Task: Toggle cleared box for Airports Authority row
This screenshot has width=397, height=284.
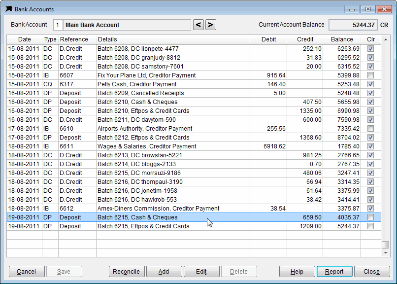Action: click(371, 129)
